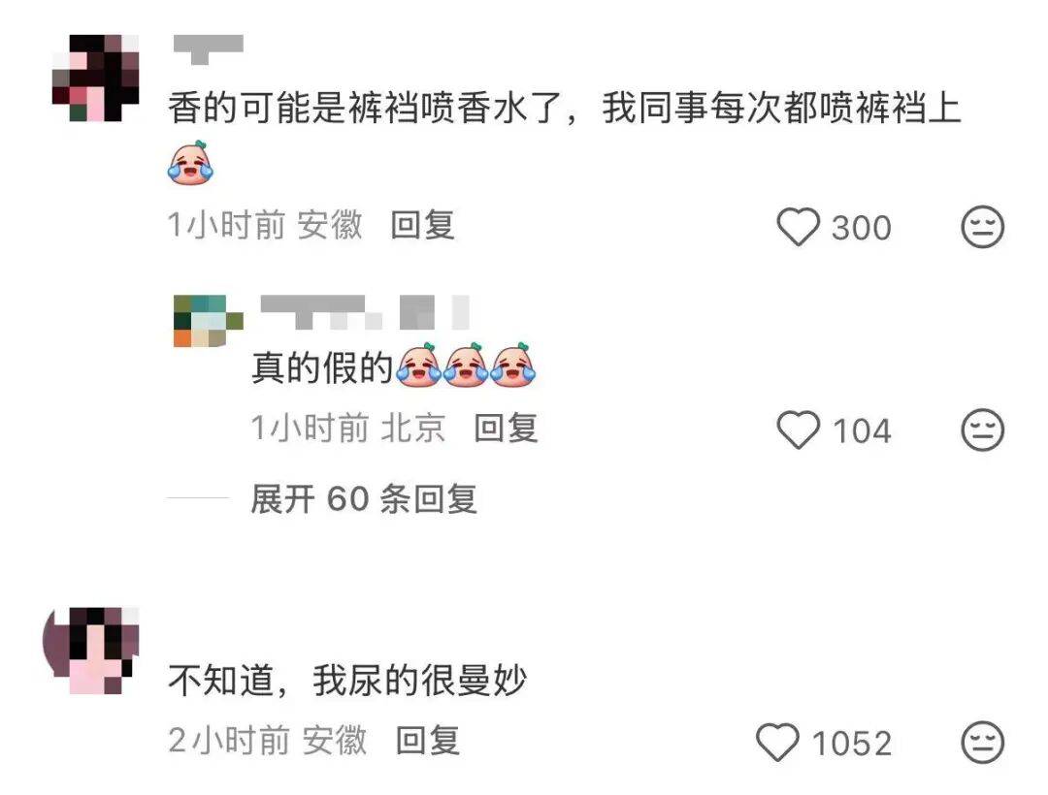Screen dimensions: 1048x795
Task: Tap the dislike face beside 1052 likes
Action: pyautogui.click(x=982, y=743)
